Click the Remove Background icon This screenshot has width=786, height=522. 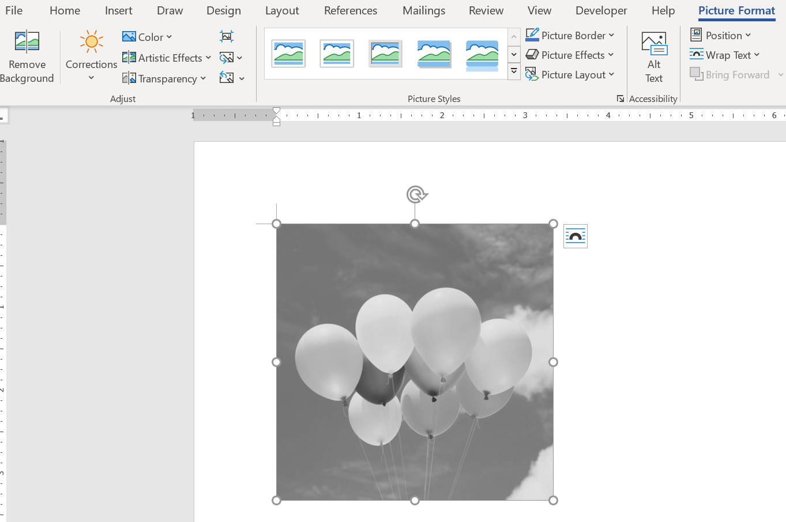tap(27, 43)
